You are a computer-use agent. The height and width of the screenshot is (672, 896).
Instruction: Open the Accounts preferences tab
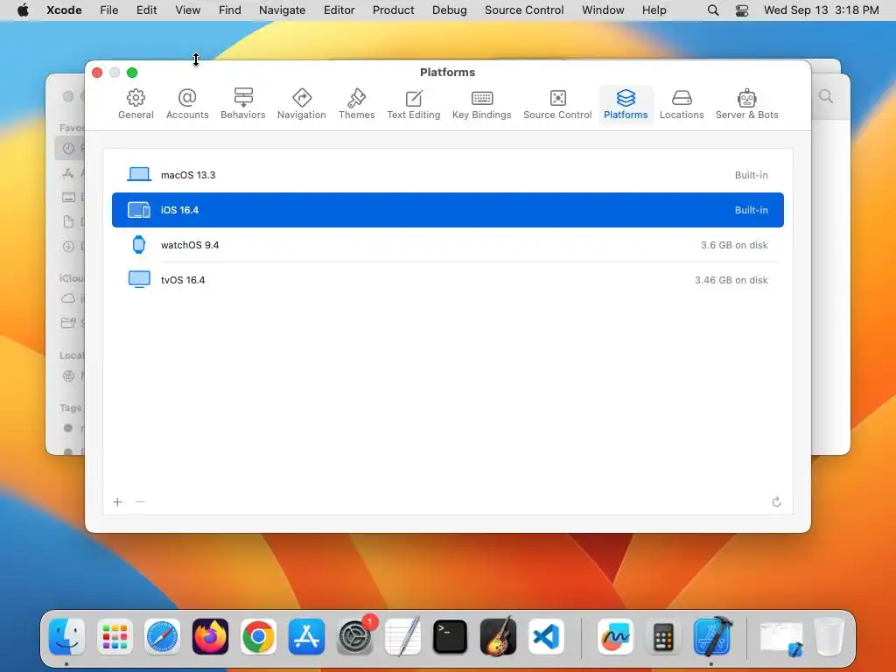click(187, 104)
